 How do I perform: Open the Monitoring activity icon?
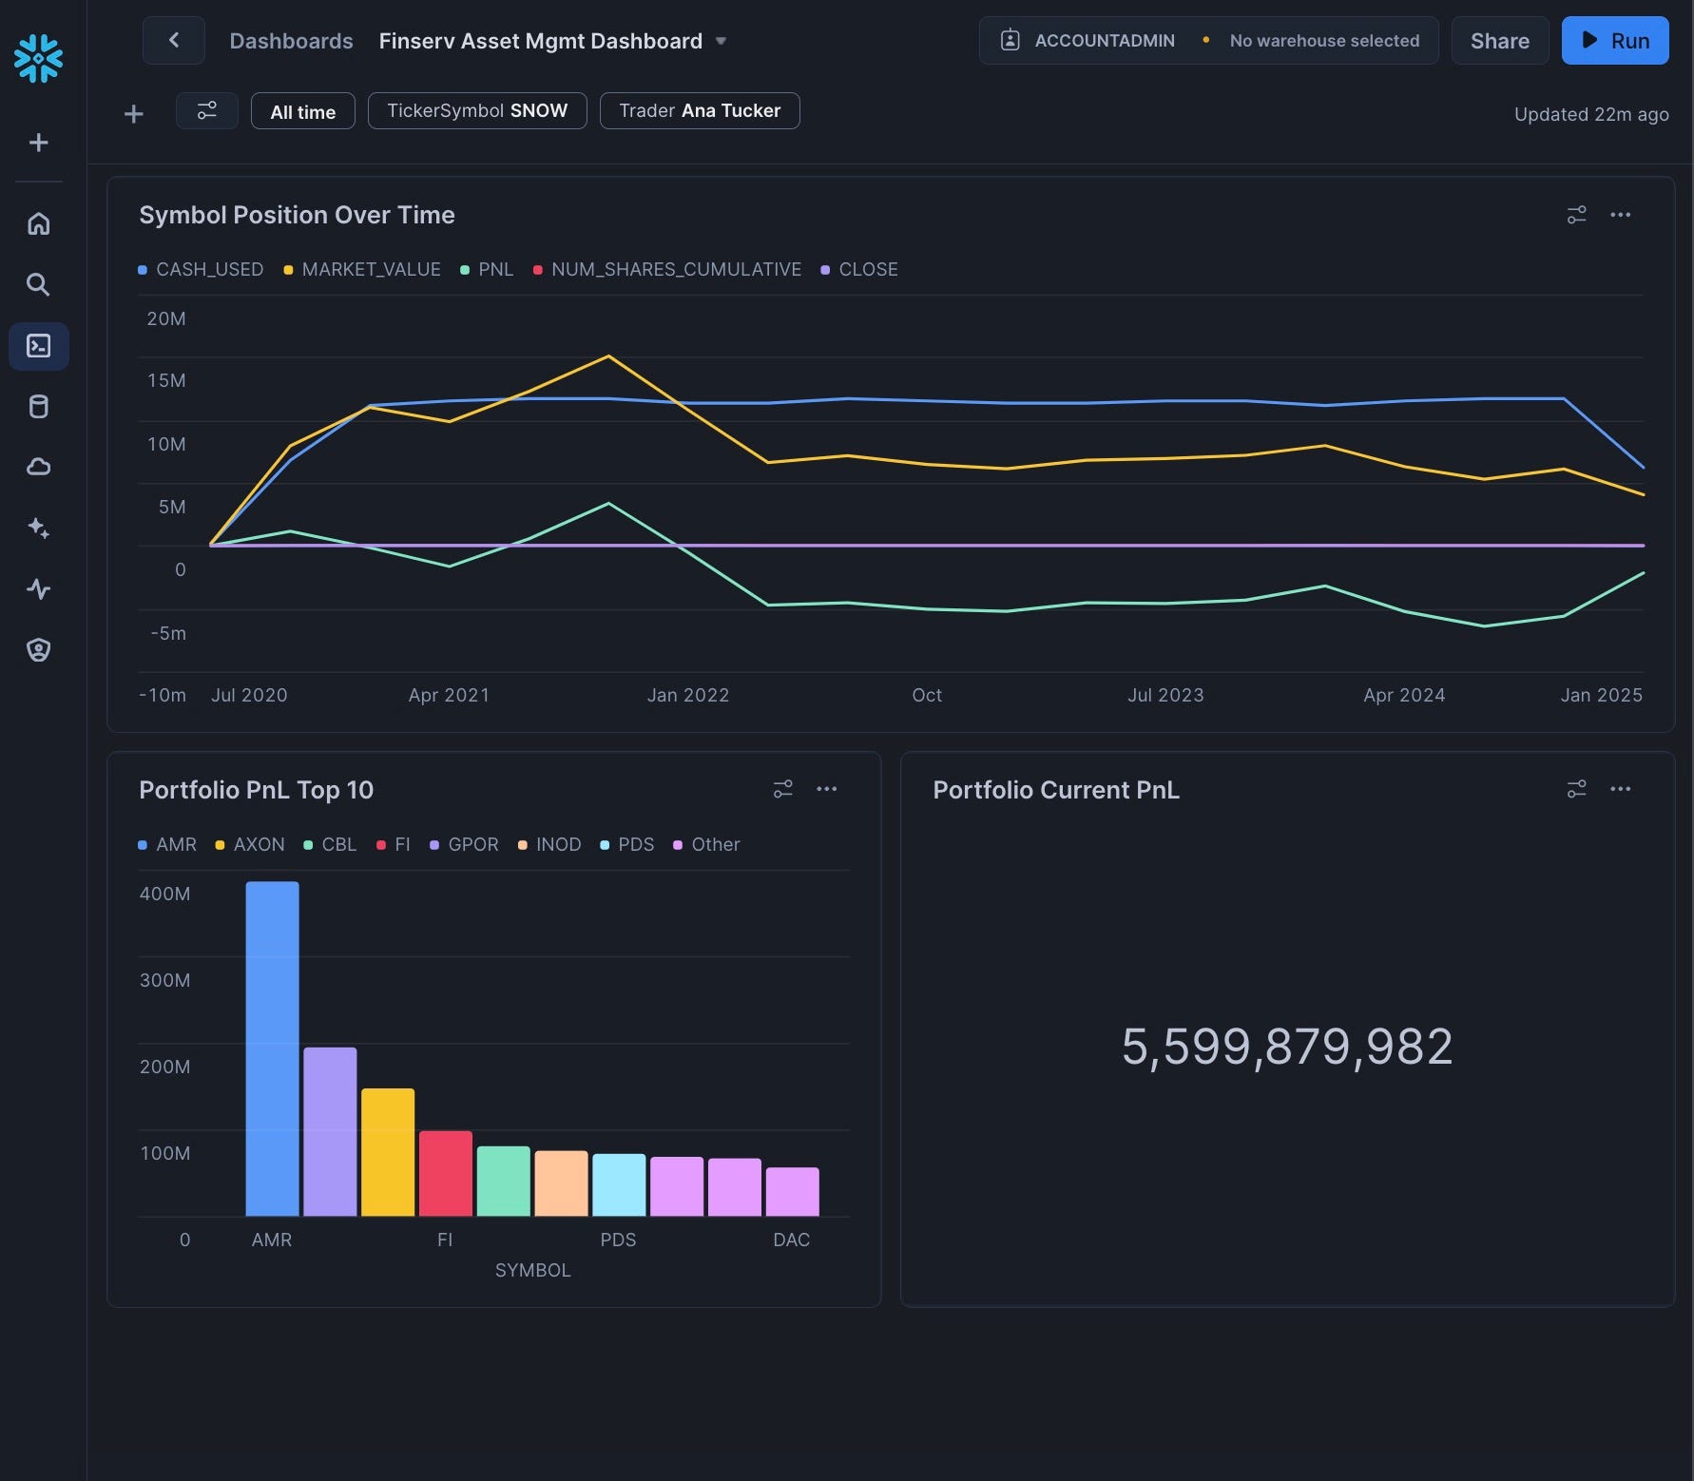38,589
